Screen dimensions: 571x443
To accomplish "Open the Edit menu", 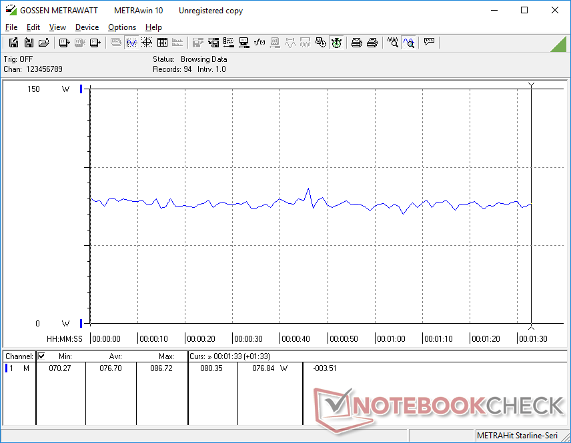I will point(33,27).
